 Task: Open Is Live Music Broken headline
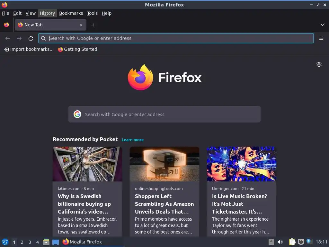click(239, 204)
